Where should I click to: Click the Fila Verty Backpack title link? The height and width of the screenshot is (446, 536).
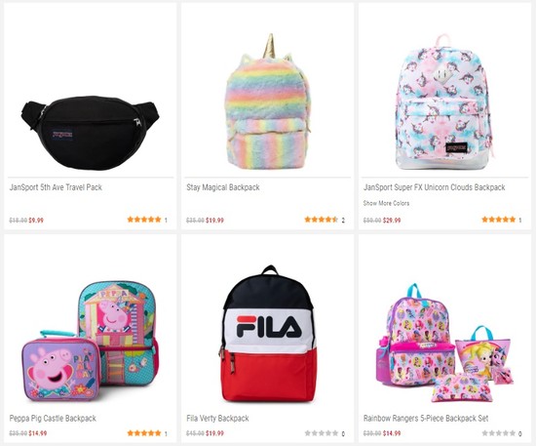[x=217, y=419]
